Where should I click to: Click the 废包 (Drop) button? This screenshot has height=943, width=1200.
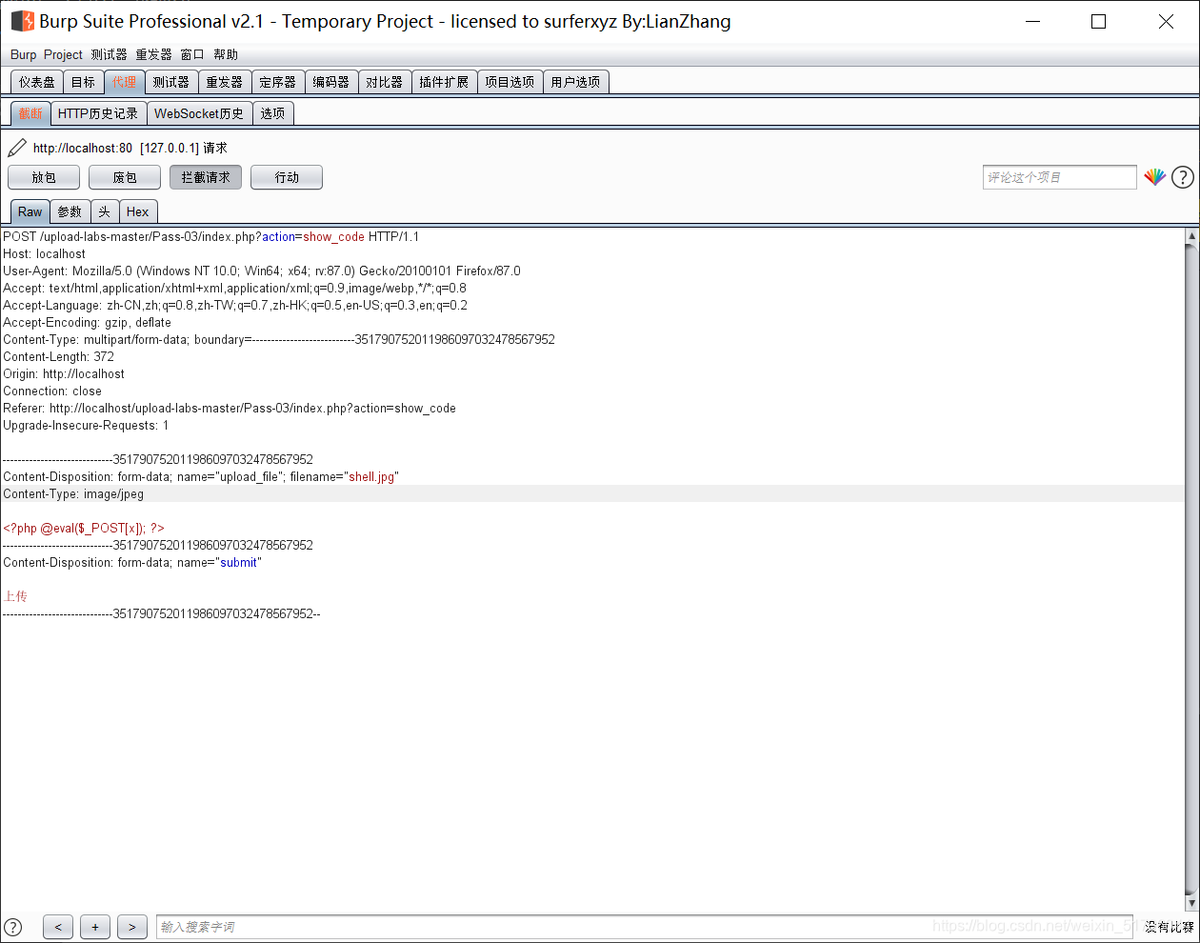click(x=125, y=177)
